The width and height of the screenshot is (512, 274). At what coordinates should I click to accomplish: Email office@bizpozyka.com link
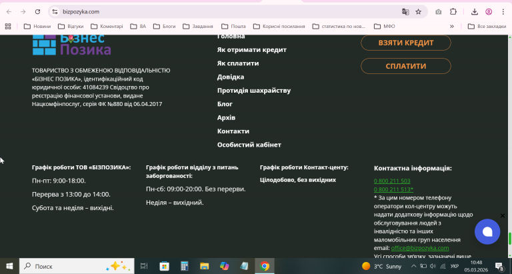[x=420, y=248]
